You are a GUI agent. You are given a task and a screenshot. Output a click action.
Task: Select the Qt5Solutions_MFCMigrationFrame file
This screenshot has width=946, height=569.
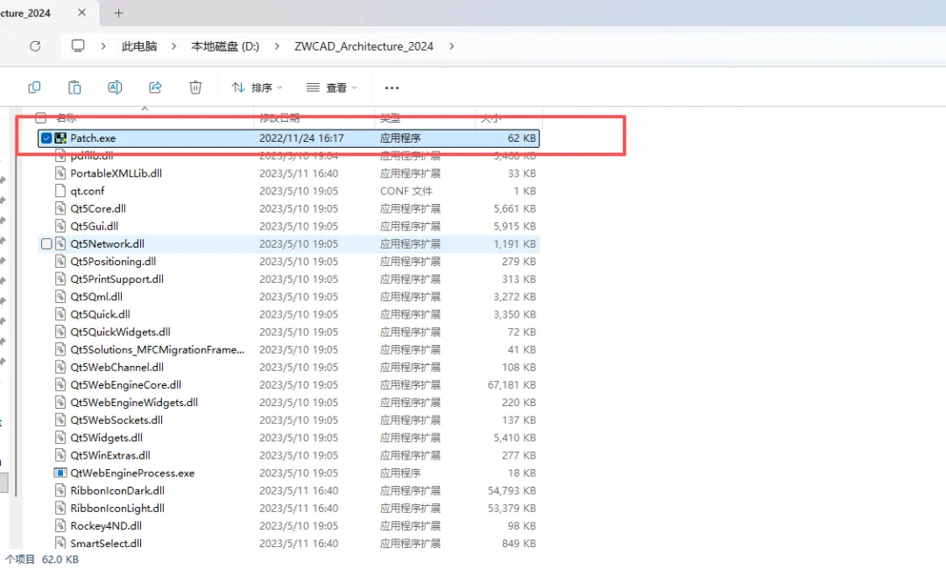[x=157, y=349]
